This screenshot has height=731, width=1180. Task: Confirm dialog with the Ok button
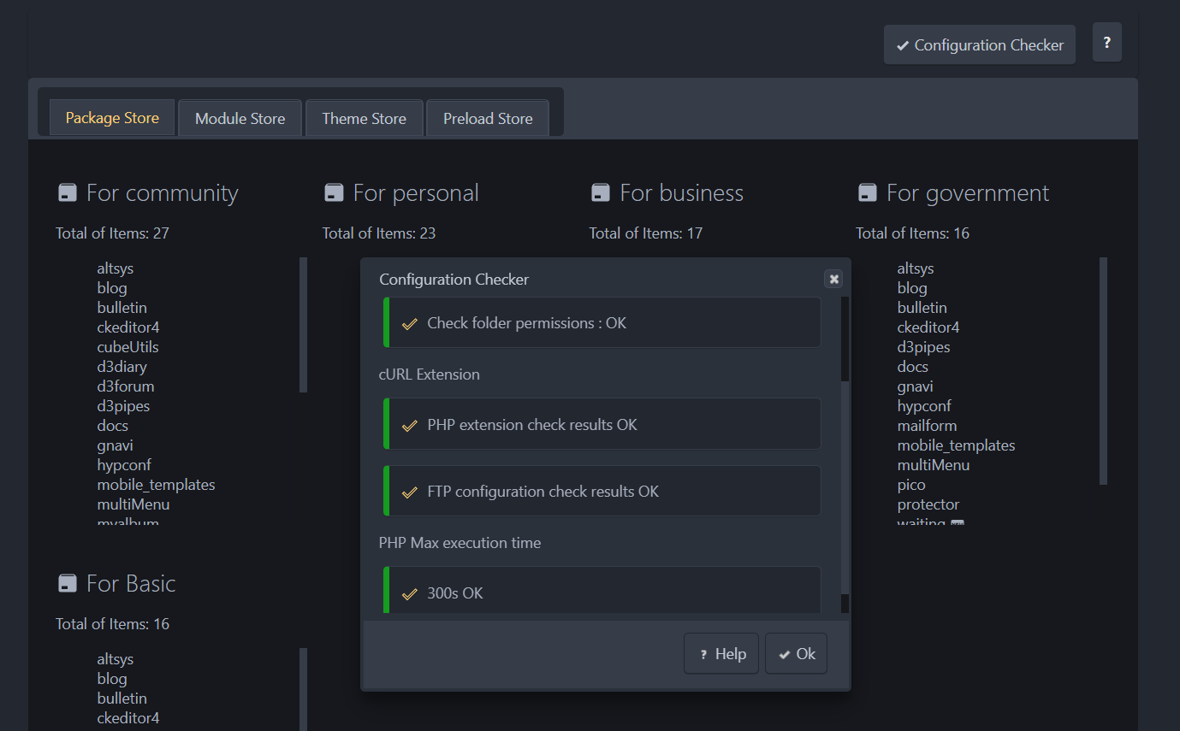(x=796, y=654)
